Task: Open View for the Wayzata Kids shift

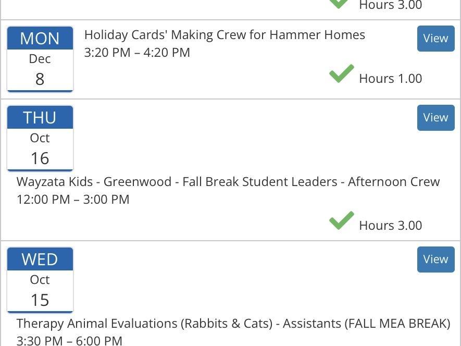Action: (435, 118)
